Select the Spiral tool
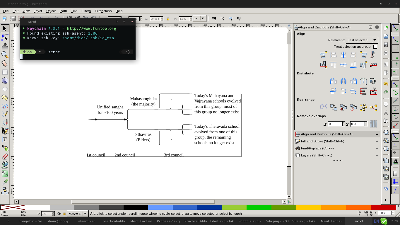The width and height of the screenshot is (400, 225). point(5,106)
